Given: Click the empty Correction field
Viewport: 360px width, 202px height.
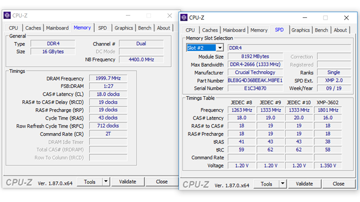Looking at the screenshot, I should click(334, 56).
